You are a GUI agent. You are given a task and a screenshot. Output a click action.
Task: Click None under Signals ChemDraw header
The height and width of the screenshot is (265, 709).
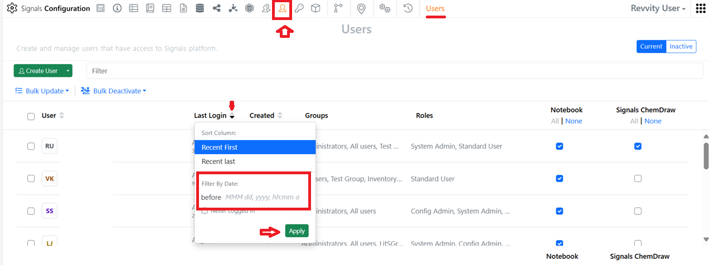tap(653, 121)
